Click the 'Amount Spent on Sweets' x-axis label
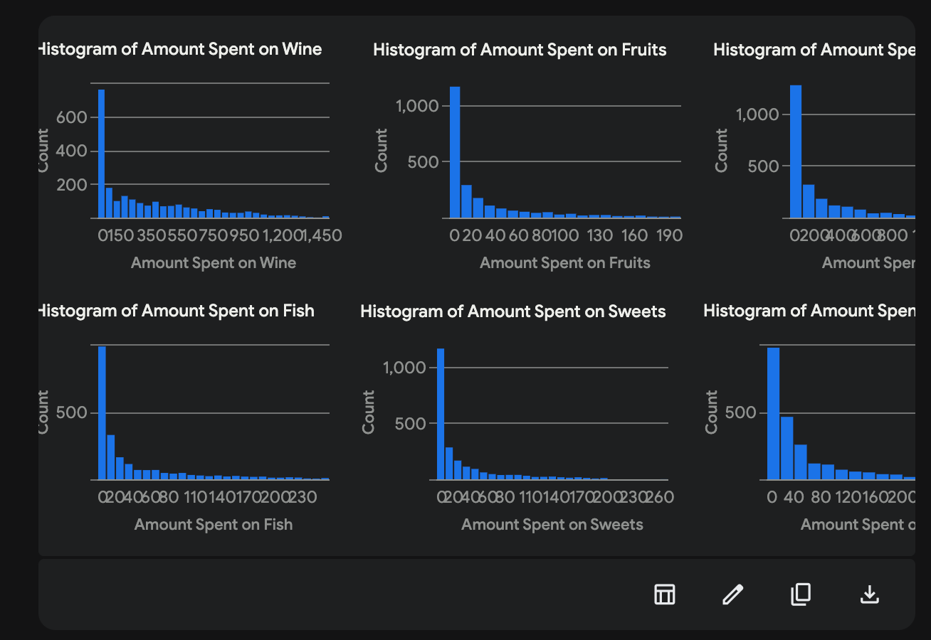Image resolution: width=931 pixels, height=640 pixels. click(552, 525)
